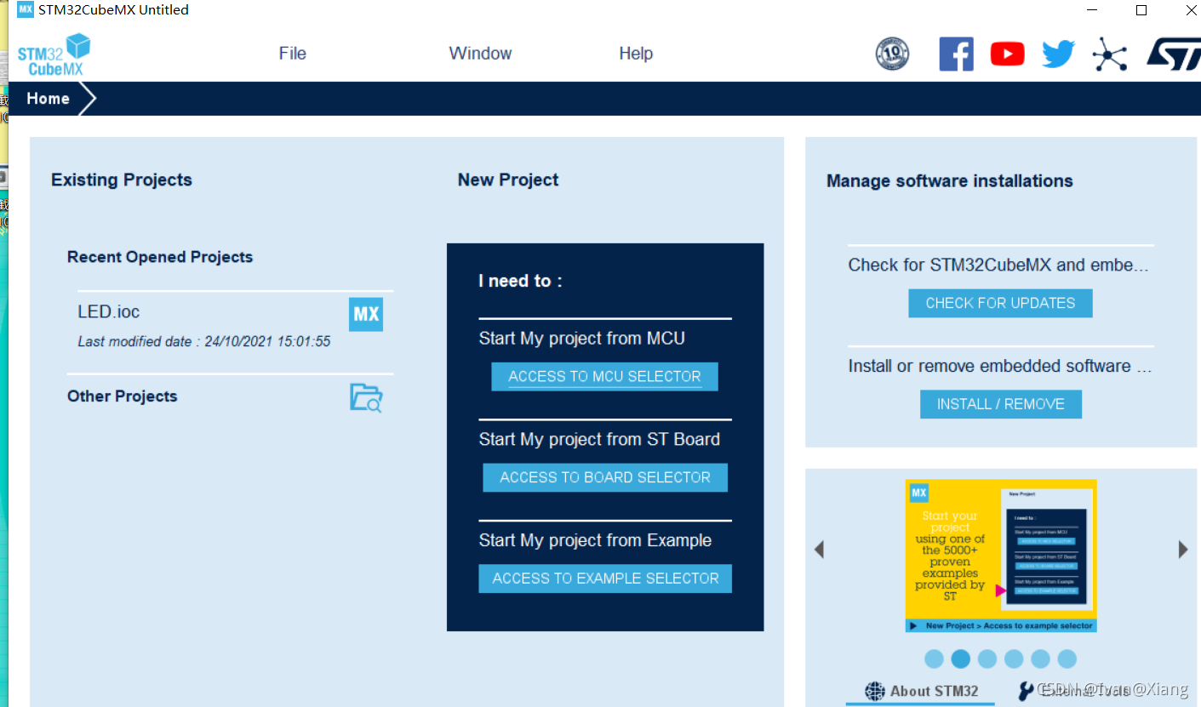Viewport: 1201px width, 707px height.
Task: Click 'Install or remove embedded software' text
Action: [1000, 367]
